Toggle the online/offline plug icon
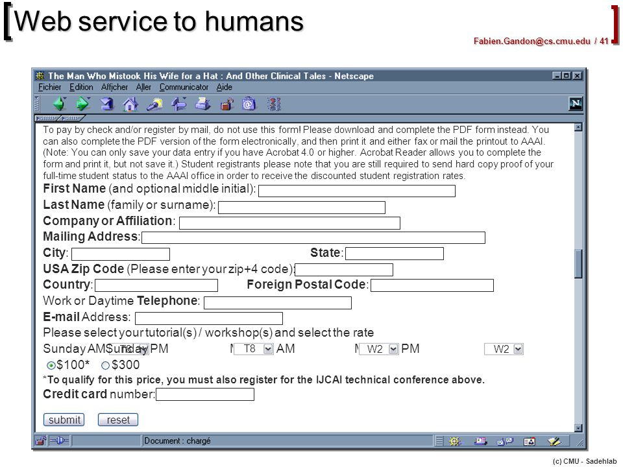Viewport: 623px width, 467px height. (59, 441)
